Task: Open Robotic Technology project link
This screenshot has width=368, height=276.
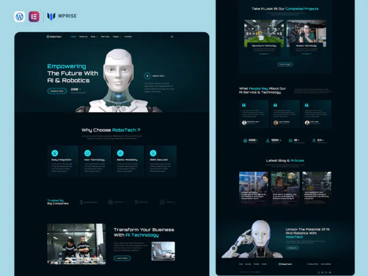Action: [306, 54]
